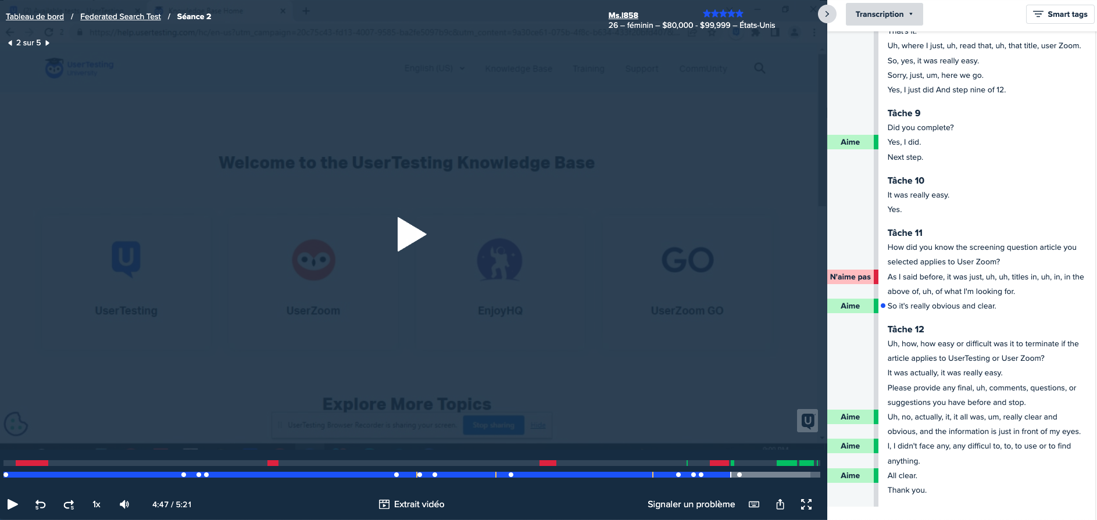Click transcript line 'So it's really obvious and clear.'
This screenshot has width=1097, height=520.
point(942,306)
